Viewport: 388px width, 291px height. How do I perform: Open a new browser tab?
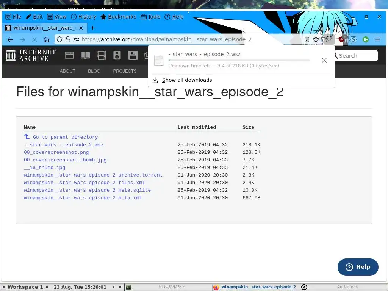click(x=93, y=28)
